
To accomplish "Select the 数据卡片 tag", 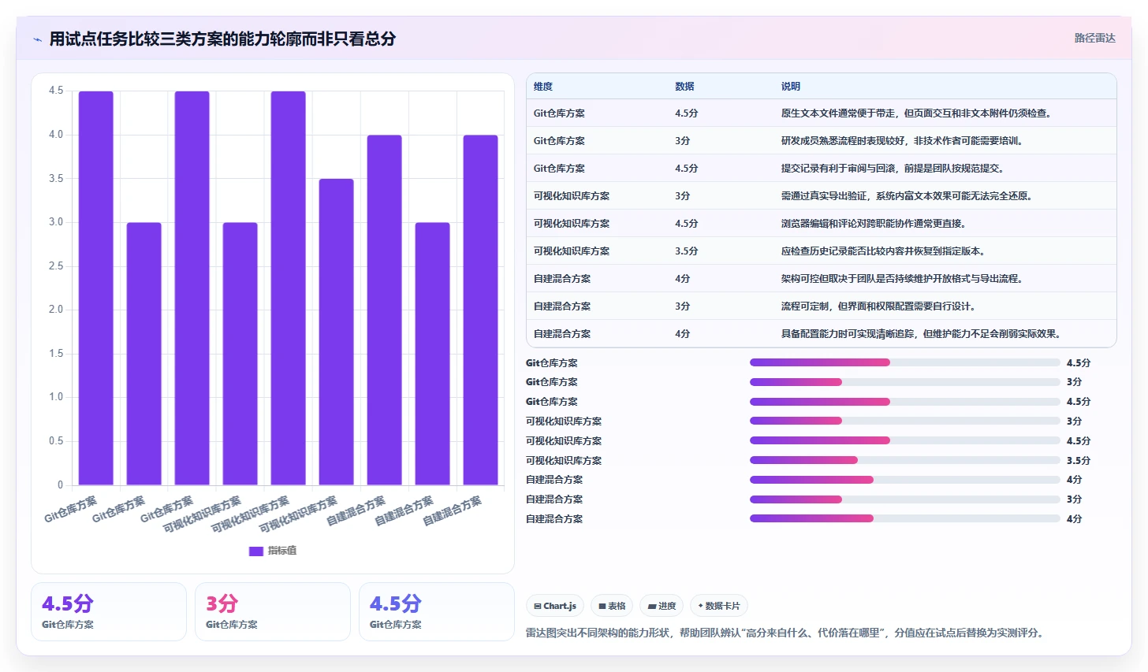I will pyautogui.click(x=719, y=606).
